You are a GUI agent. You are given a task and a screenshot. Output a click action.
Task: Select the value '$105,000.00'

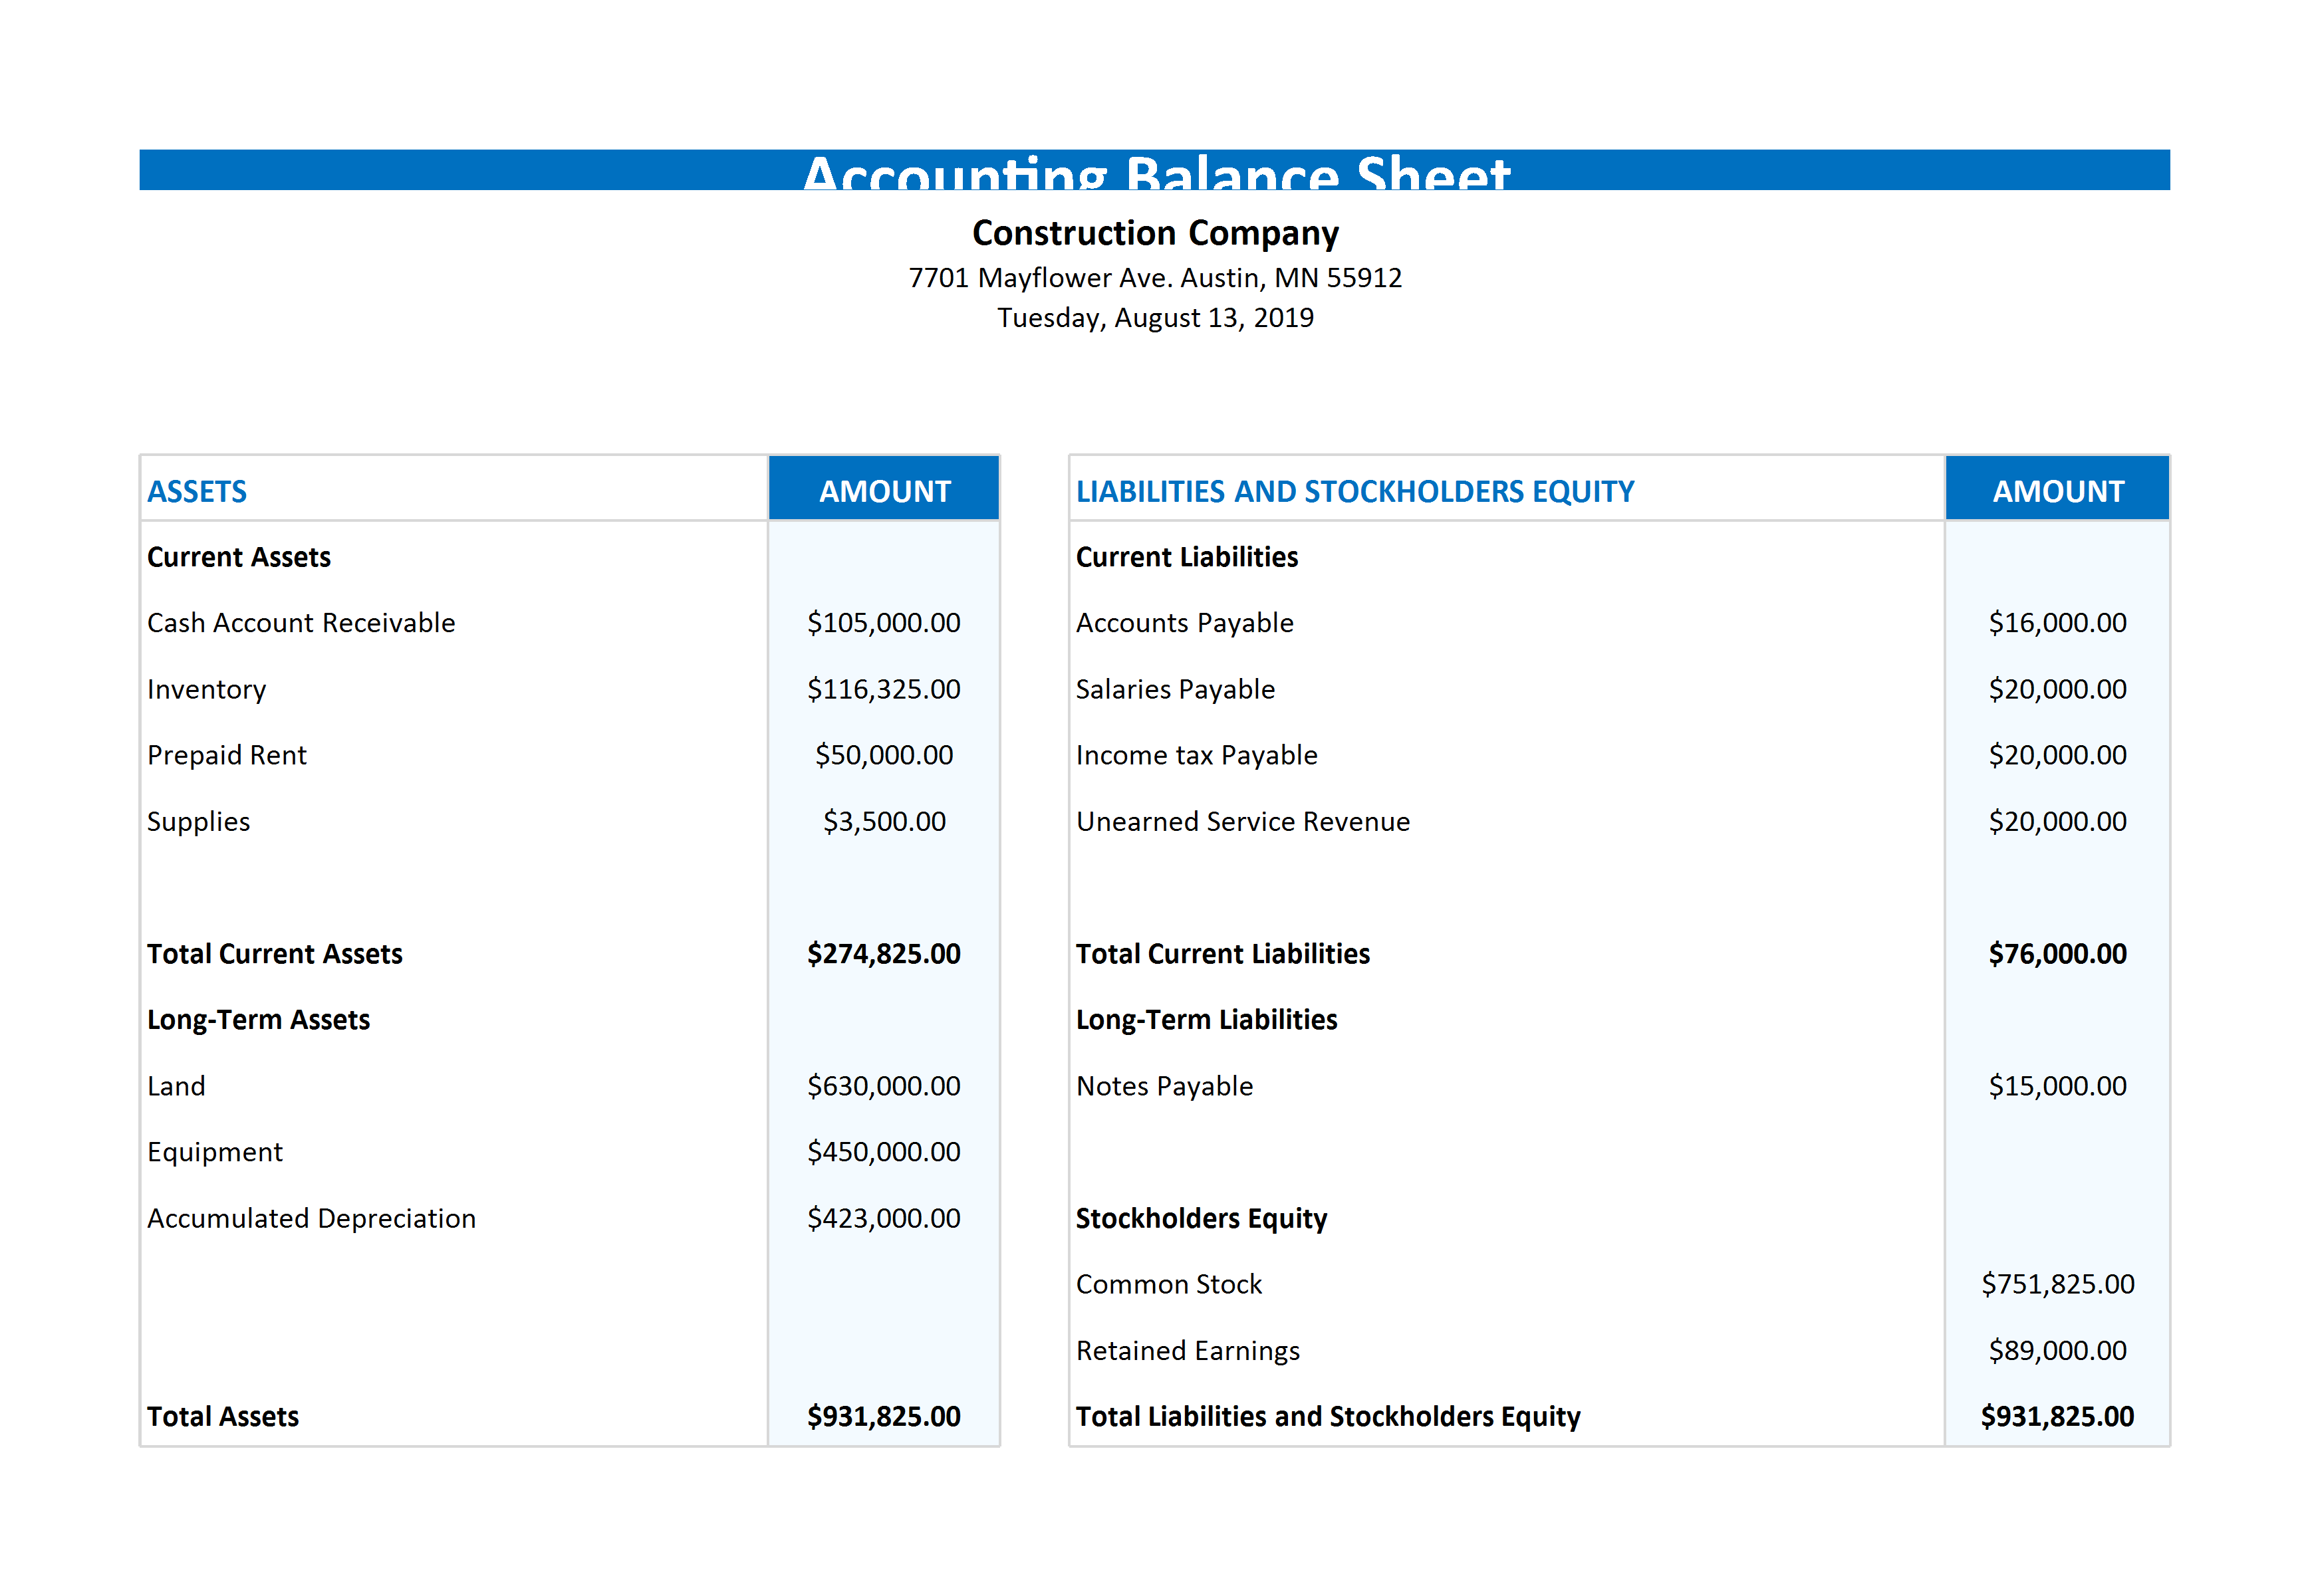884,623
